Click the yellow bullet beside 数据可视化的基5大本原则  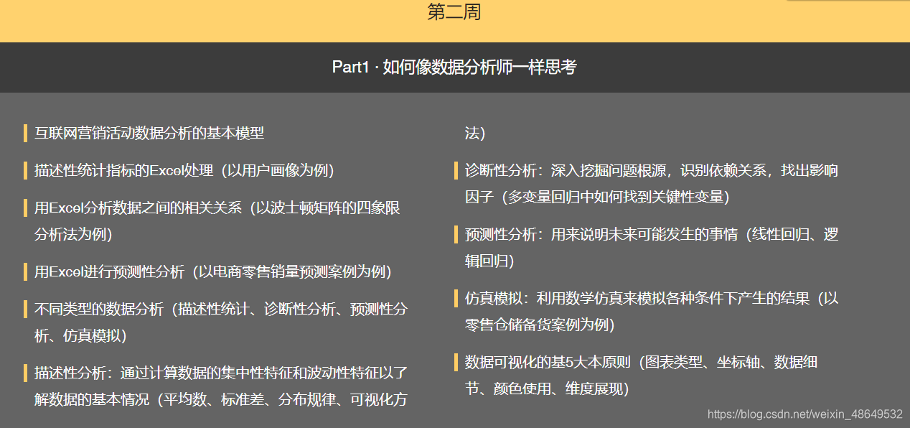pyautogui.click(x=456, y=362)
